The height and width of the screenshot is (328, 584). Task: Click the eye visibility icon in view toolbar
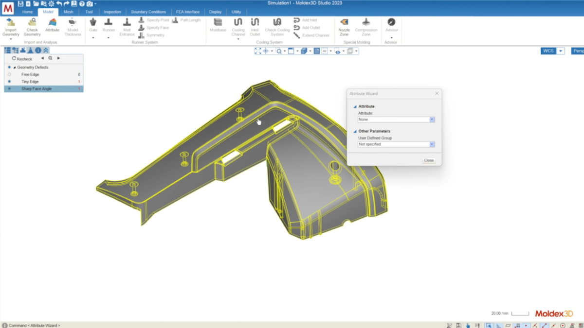tap(337, 52)
